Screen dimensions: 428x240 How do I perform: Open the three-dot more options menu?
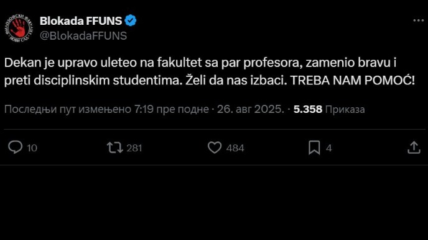tap(419, 20)
